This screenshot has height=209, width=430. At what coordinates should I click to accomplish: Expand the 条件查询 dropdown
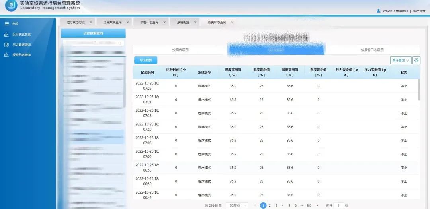tap(401, 60)
